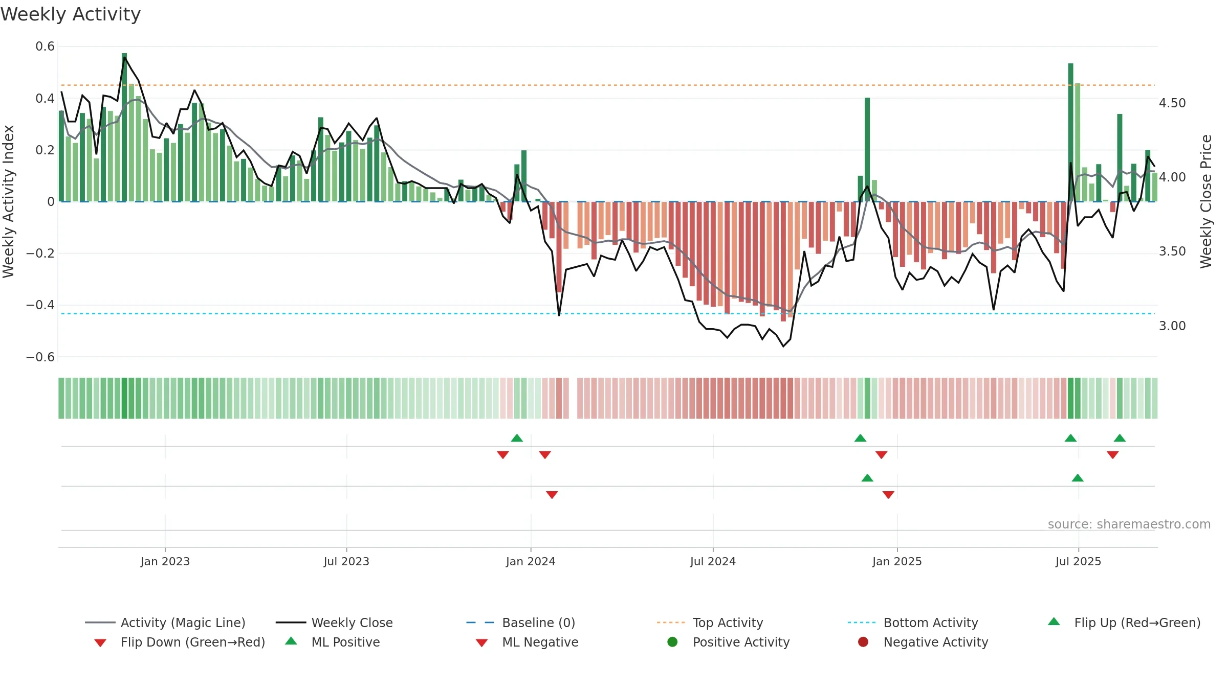Click the −0.6 left axis tick label

pyautogui.click(x=40, y=357)
